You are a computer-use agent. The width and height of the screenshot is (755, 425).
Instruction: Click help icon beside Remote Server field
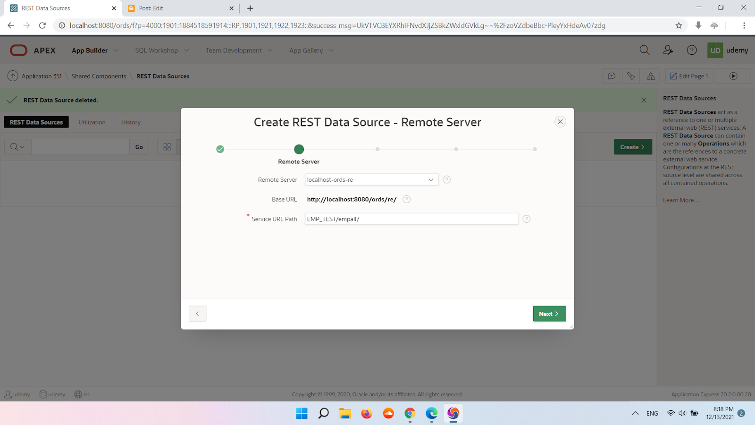(446, 179)
